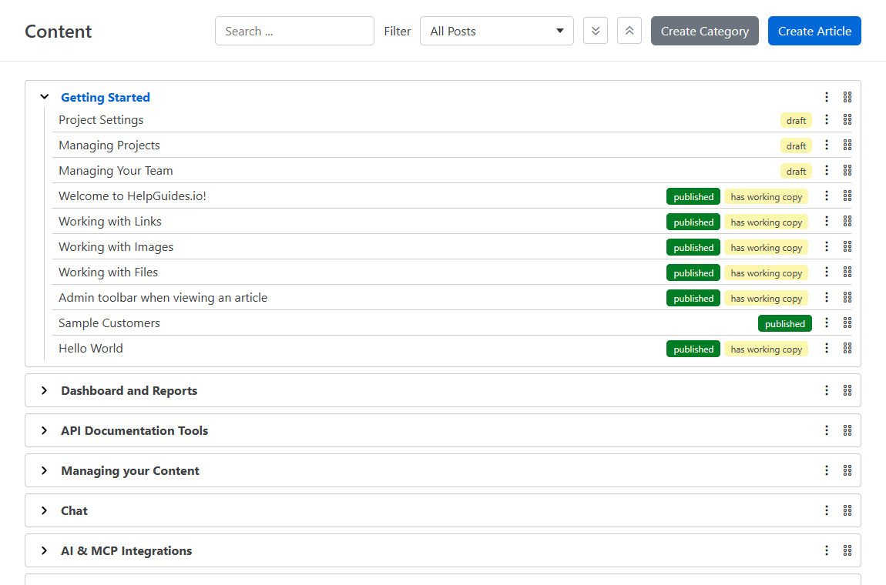This screenshot has height=585, width=886.
Task: Focus the Search input field
Action: 294,31
